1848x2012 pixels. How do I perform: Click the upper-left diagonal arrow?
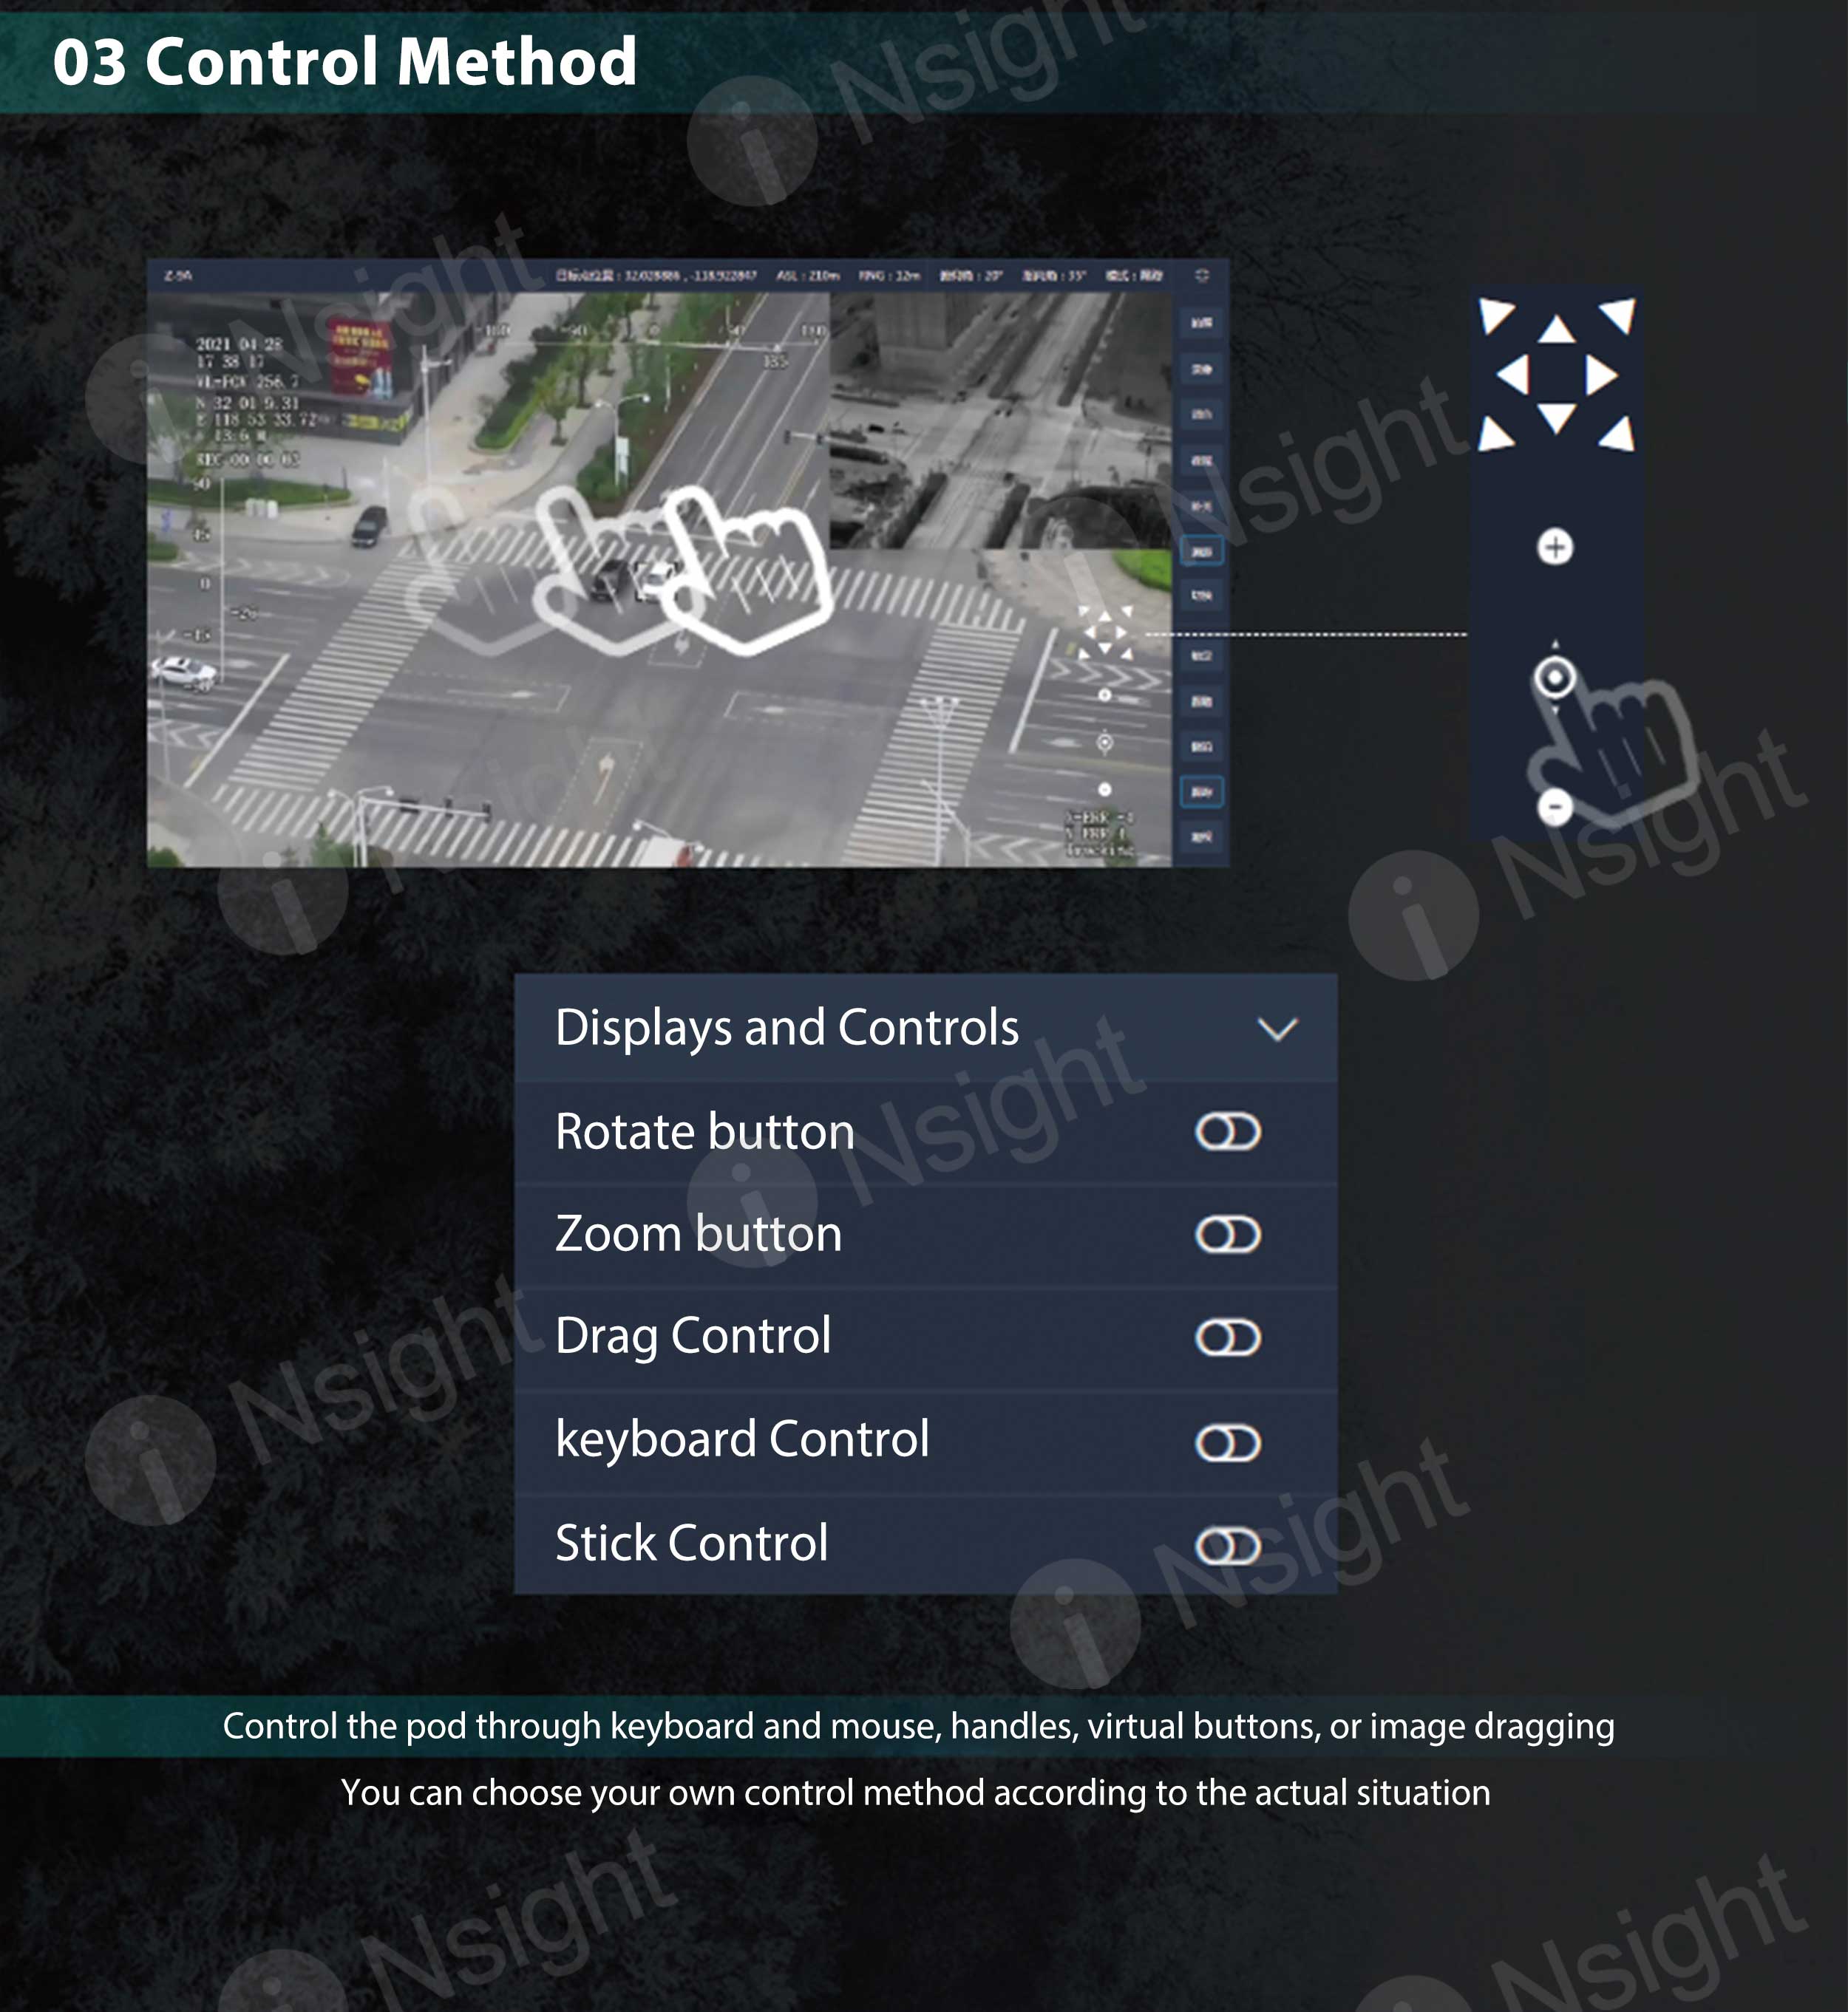coord(1496,315)
